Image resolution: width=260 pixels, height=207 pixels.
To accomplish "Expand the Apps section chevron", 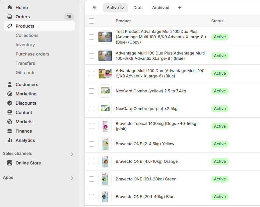I will click(x=72, y=178).
